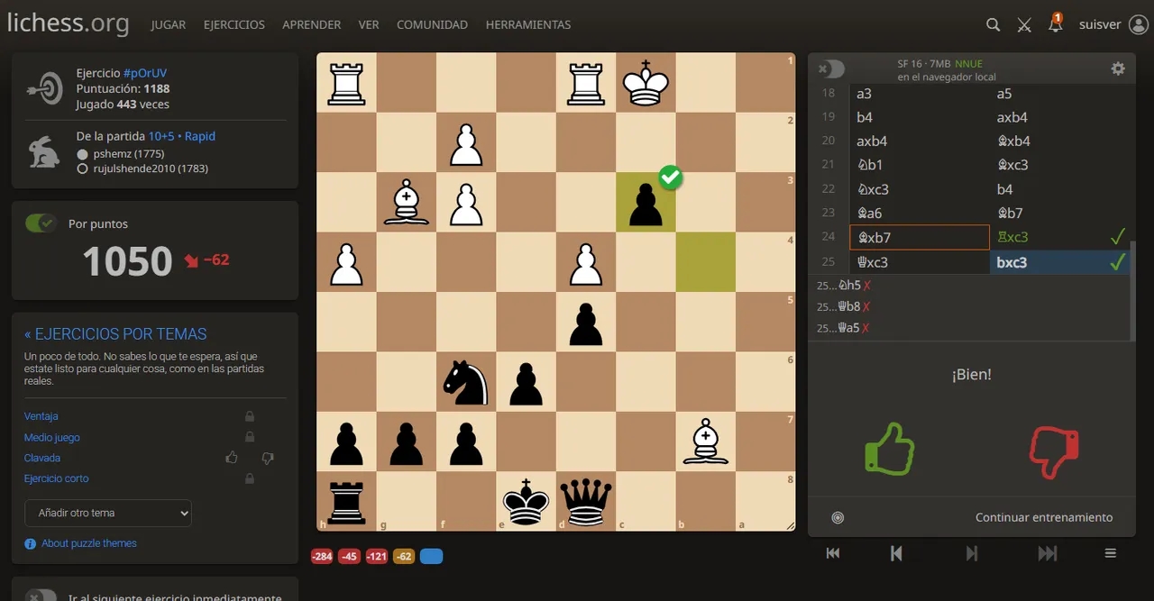The width and height of the screenshot is (1154, 601).
Task: Open the crossed swords challenges icon
Action: coord(1024,25)
